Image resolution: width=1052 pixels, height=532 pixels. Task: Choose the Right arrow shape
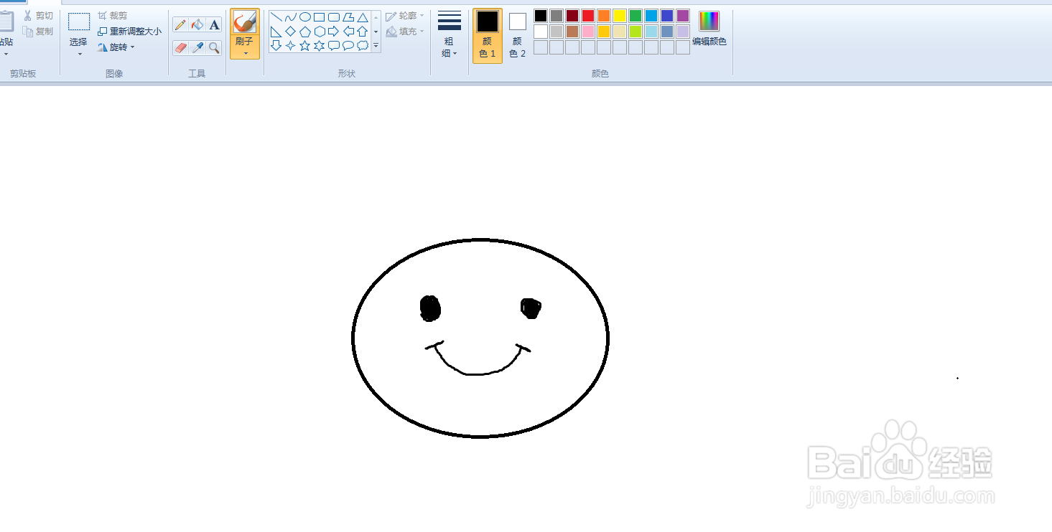tap(334, 32)
